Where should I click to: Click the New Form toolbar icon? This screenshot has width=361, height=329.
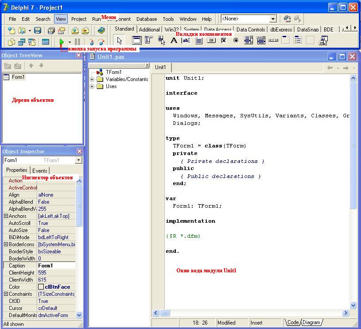46,42
